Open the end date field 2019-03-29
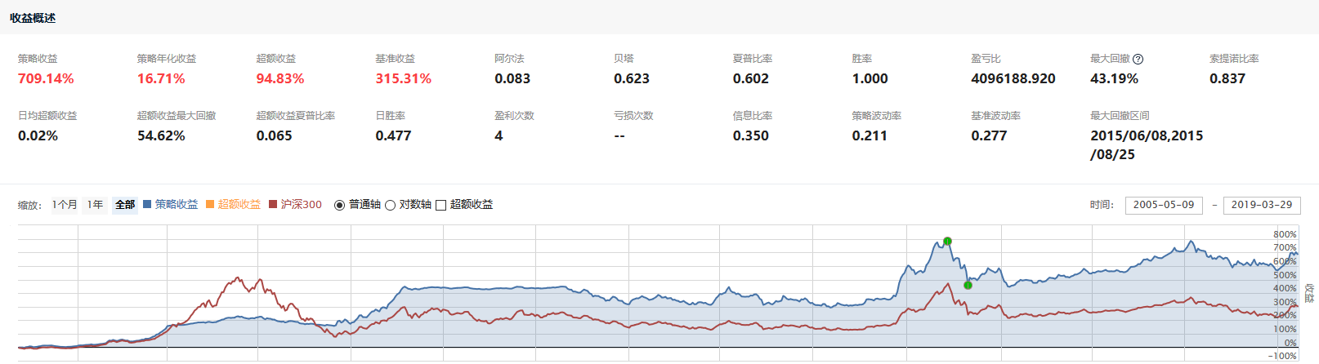This screenshot has width=1319, height=364. (x=1261, y=205)
